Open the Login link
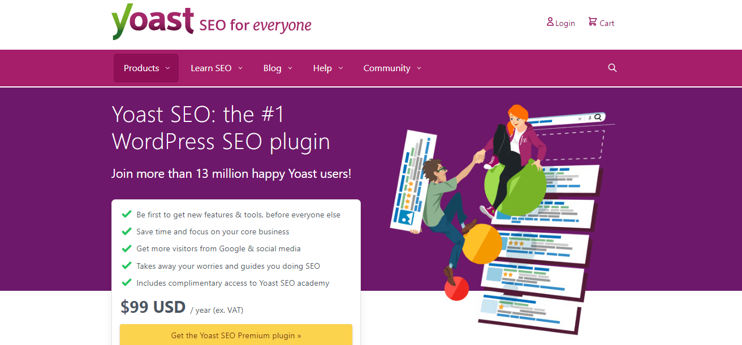Screen dimensions: 742x345 (565, 23)
